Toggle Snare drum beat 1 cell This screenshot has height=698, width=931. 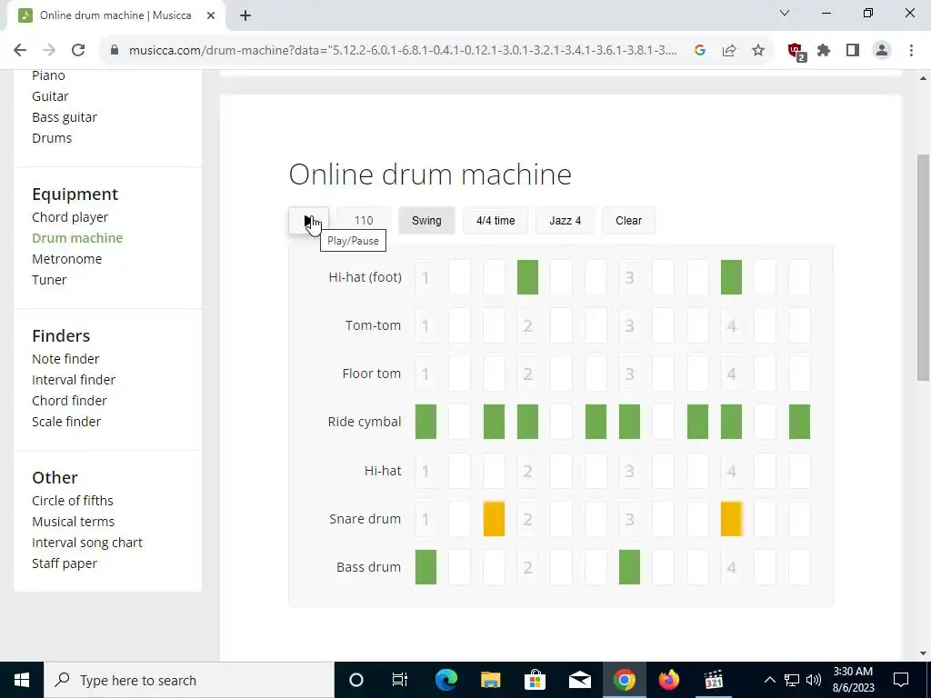425,519
